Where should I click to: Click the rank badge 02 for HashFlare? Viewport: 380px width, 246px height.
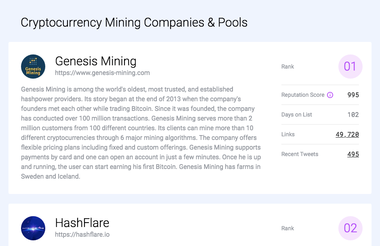(x=350, y=228)
